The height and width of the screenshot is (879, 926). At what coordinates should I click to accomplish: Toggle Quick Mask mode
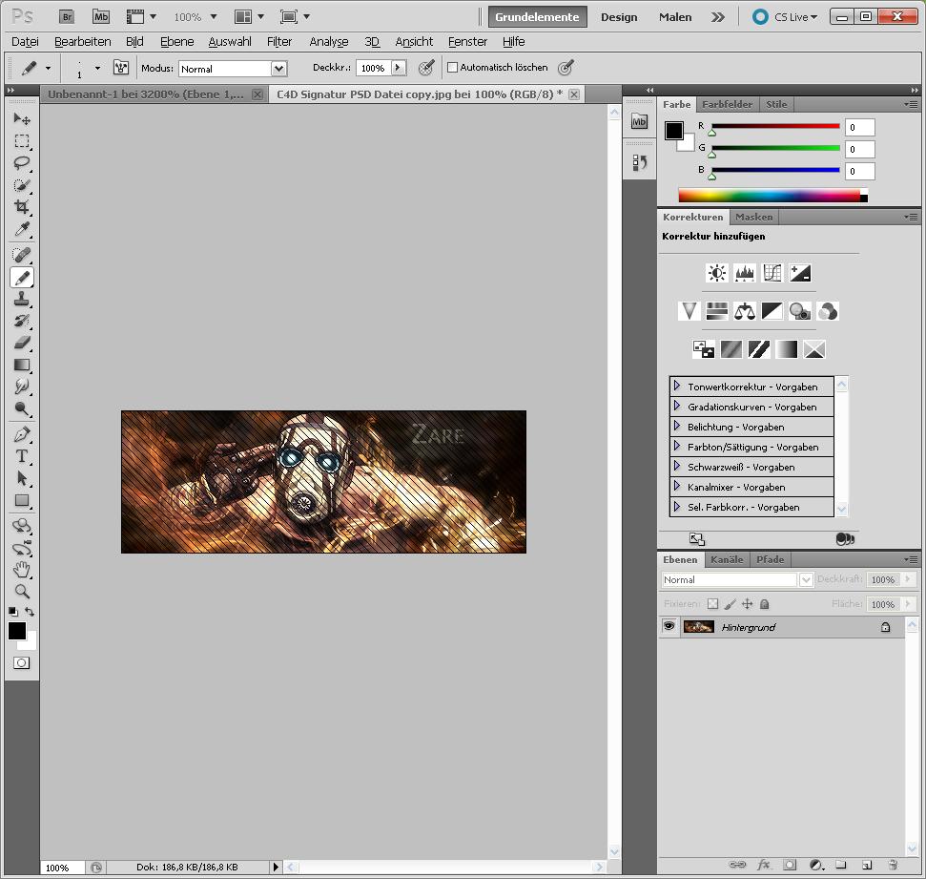click(x=22, y=662)
